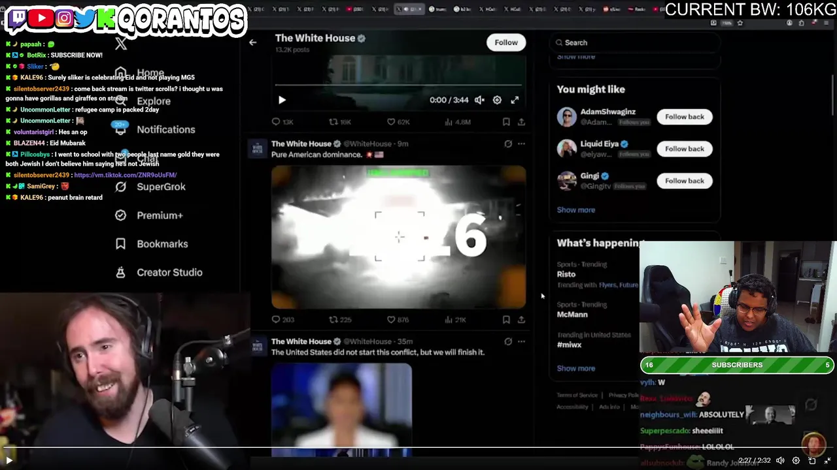Viewport: 837px width, 470px height.
Task: Open the Accessibility footer link
Action: coord(572,407)
